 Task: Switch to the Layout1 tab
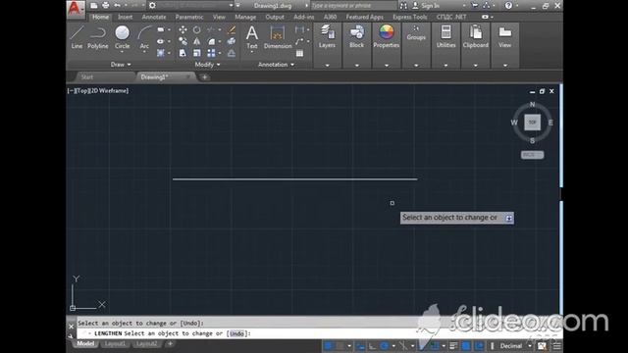pyautogui.click(x=115, y=344)
